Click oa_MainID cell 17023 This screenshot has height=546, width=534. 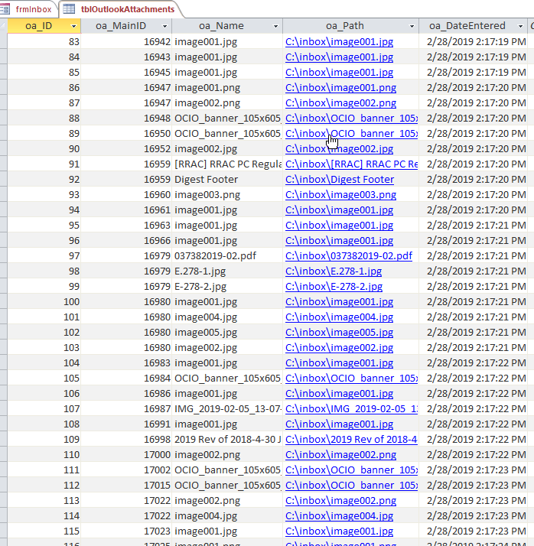pos(126,531)
